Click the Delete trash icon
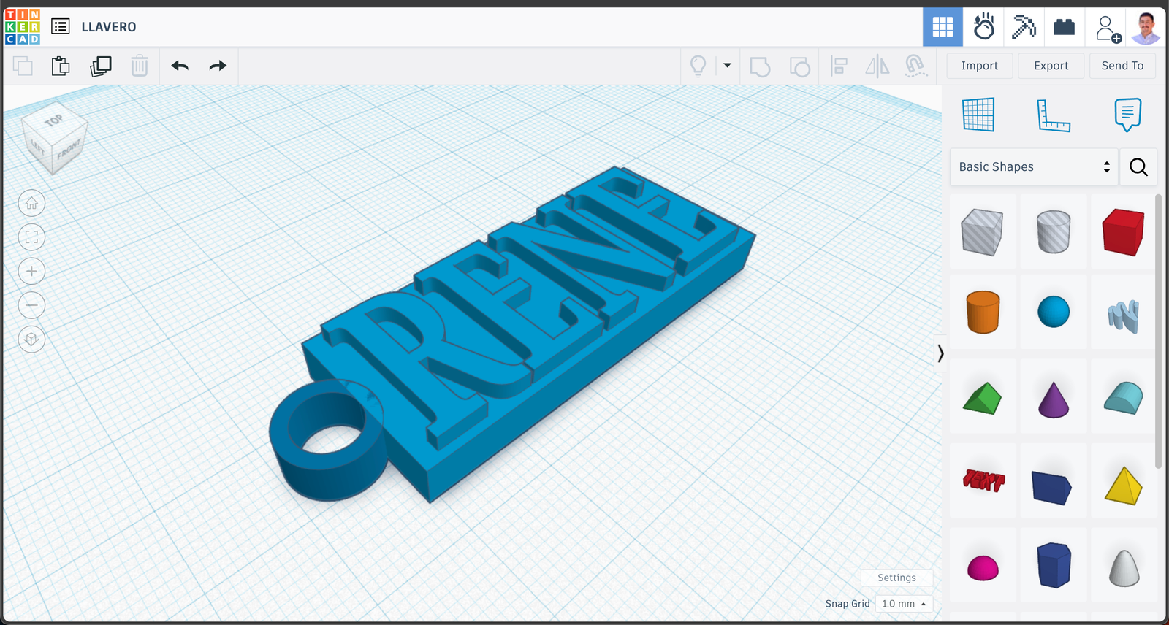 tap(140, 66)
